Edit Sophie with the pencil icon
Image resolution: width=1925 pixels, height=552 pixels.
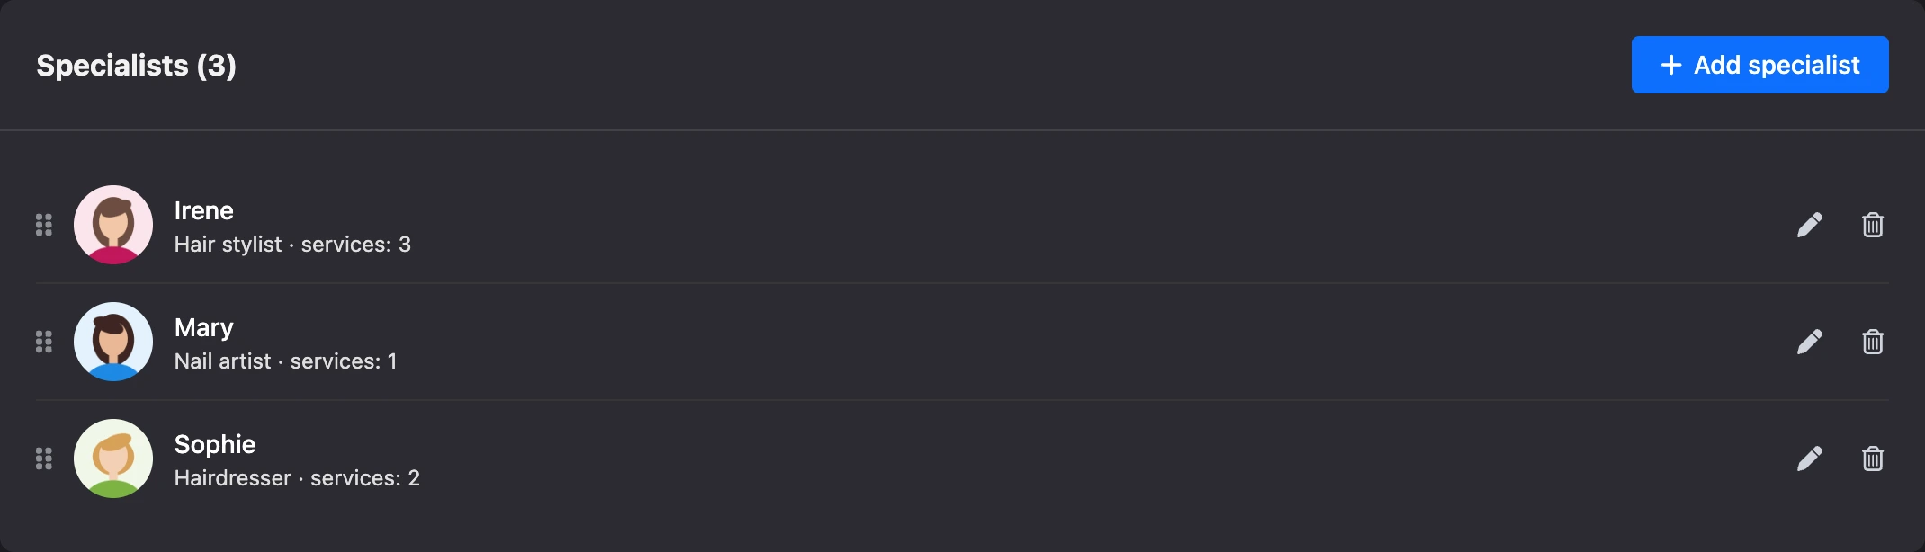[1809, 459]
